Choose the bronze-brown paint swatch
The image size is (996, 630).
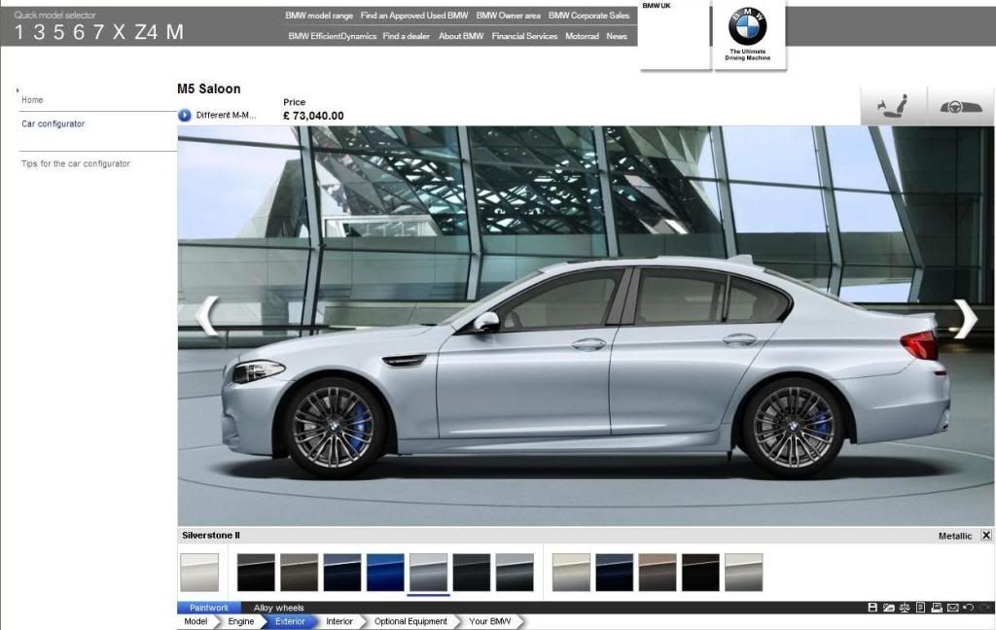(658, 573)
